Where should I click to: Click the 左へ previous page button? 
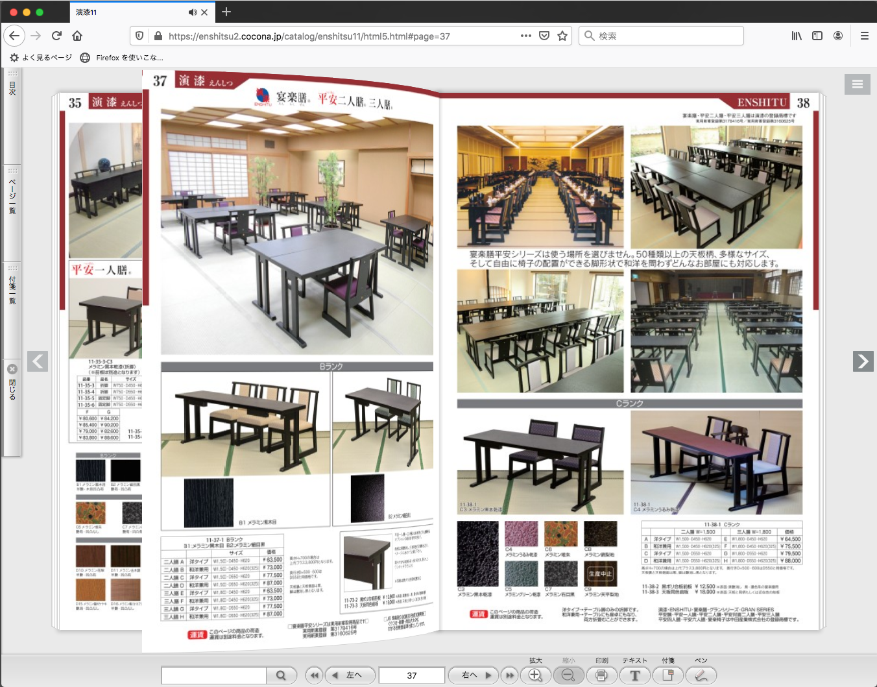click(349, 675)
